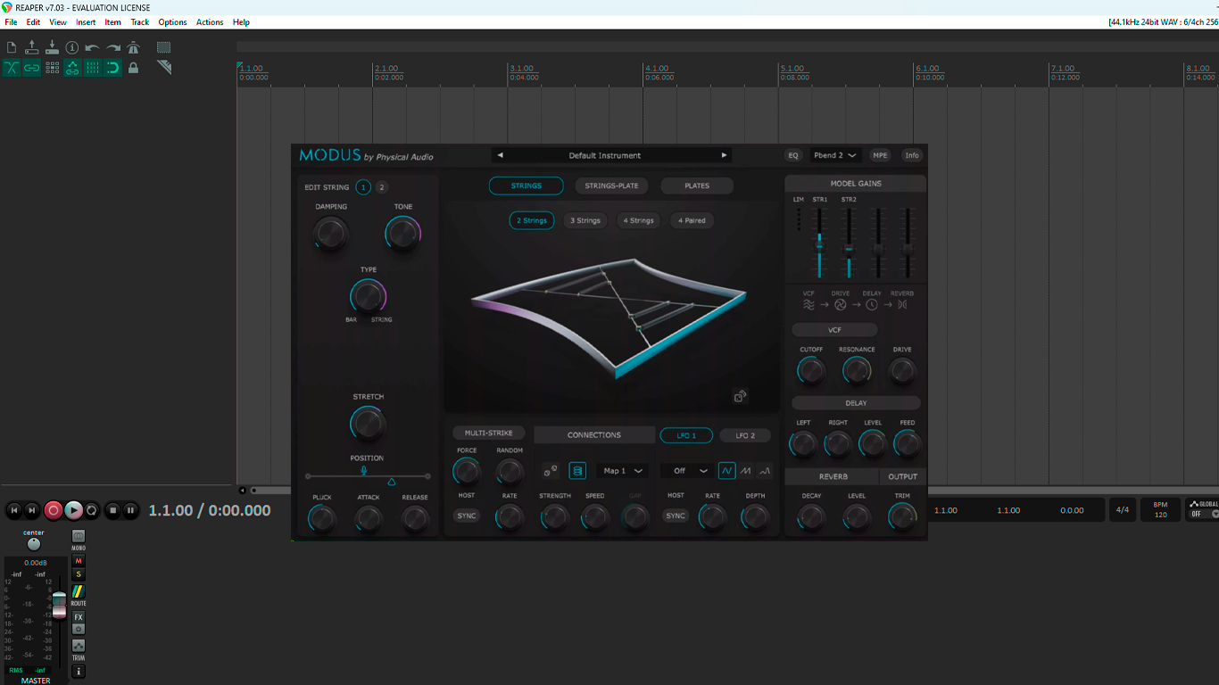Open Project settings info icon
Image resolution: width=1219 pixels, height=685 pixels.
(72, 47)
